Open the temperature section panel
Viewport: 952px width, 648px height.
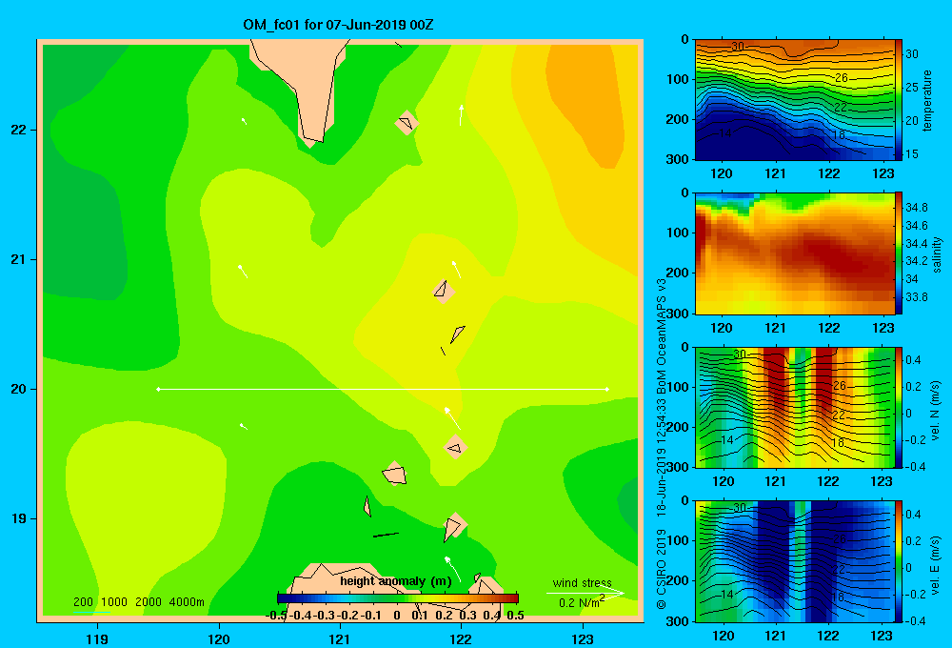pyautogui.click(x=794, y=100)
